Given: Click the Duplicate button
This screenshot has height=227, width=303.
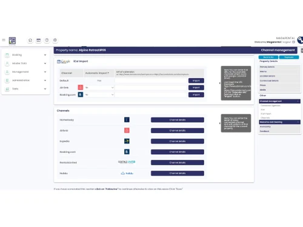Looking at the screenshot, I should point(289,58).
